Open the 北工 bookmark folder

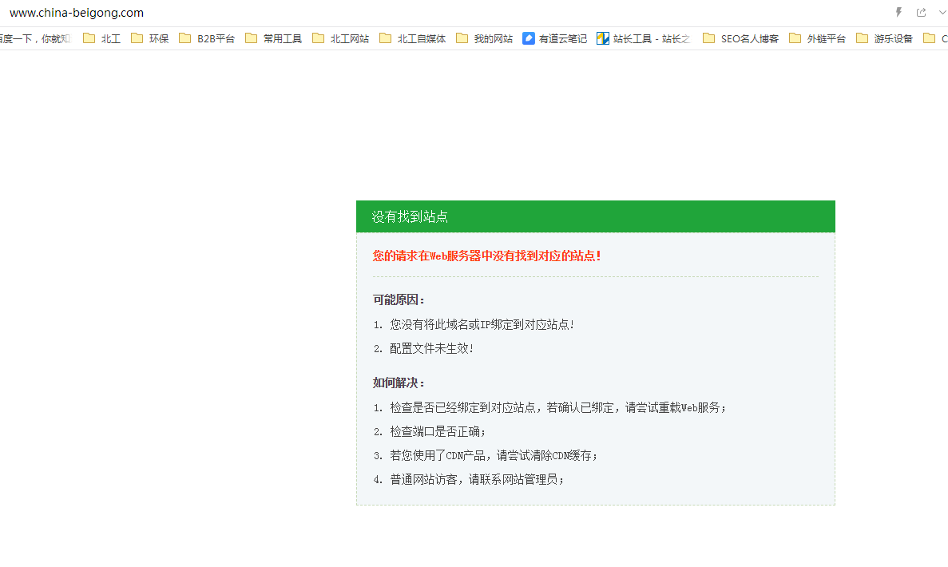coord(101,38)
